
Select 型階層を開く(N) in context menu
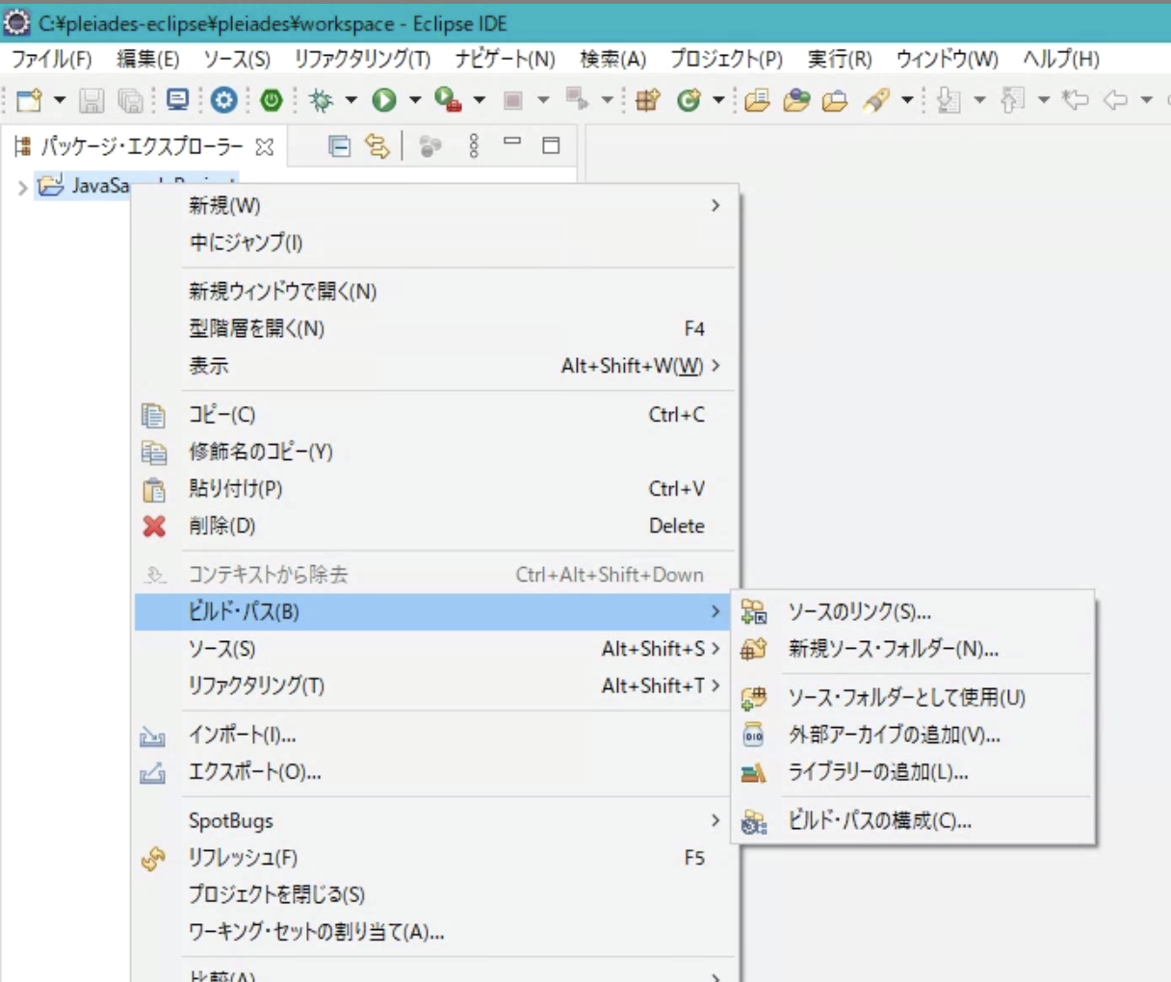(x=434, y=329)
